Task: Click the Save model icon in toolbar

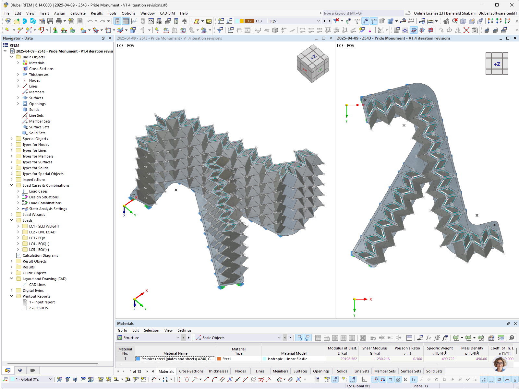Action: (x=50, y=21)
